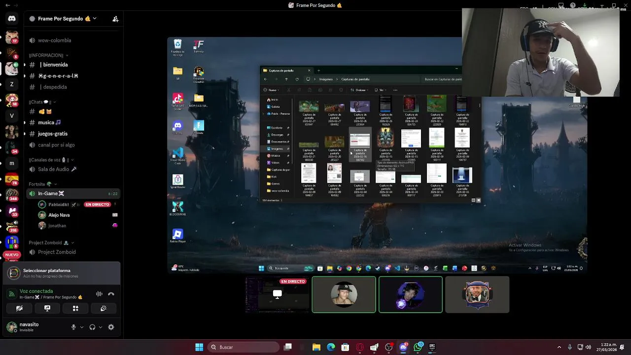631x355 pixels.
Task: Open the activities button in voice panel
Action: (x=75, y=308)
